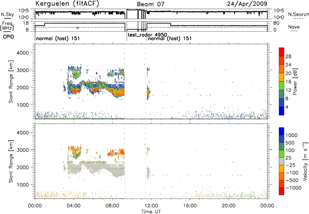Image resolution: width=309 pixels, height=214 pixels.
Task: Click the '3000' tick on velocity panel
Action: (22, 150)
